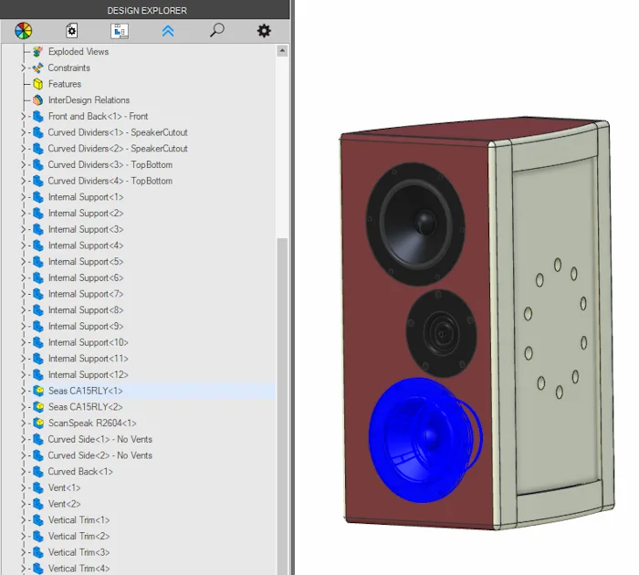Click the Vertical Trim<1> part icon
The width and height of the screenshot is (639, 575).
coord(38,520)
